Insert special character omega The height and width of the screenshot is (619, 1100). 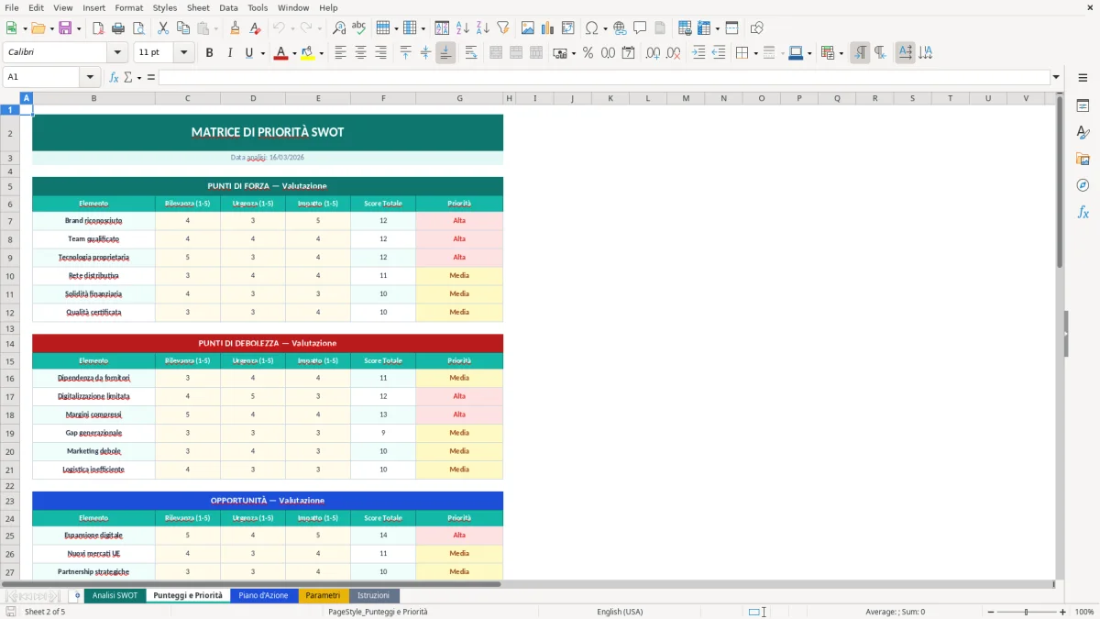coord(591,28)
